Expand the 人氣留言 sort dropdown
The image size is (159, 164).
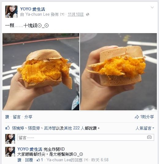[145, 128]
